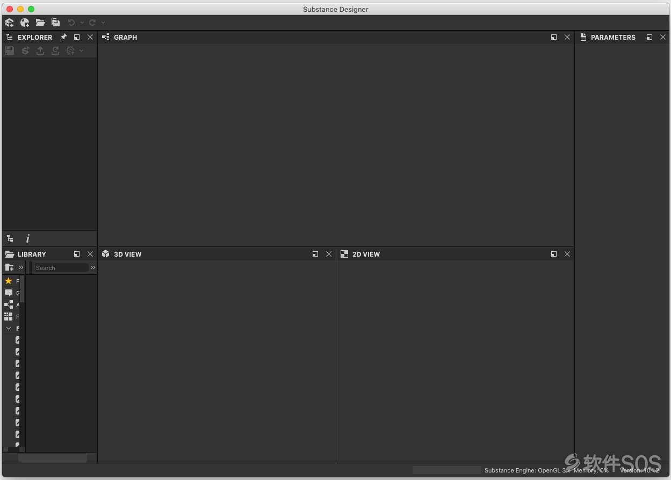The width and height of the screenshot is (671, 480).
Task: Click the Substance Engine OpenGL status text
Action: (x=527, y=470)
